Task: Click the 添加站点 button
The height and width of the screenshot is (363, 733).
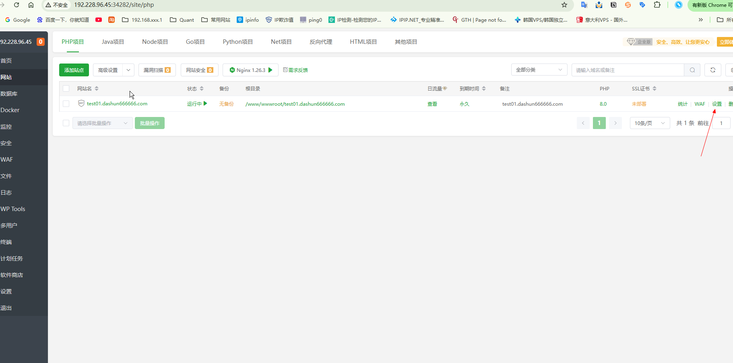Action: 74,70
